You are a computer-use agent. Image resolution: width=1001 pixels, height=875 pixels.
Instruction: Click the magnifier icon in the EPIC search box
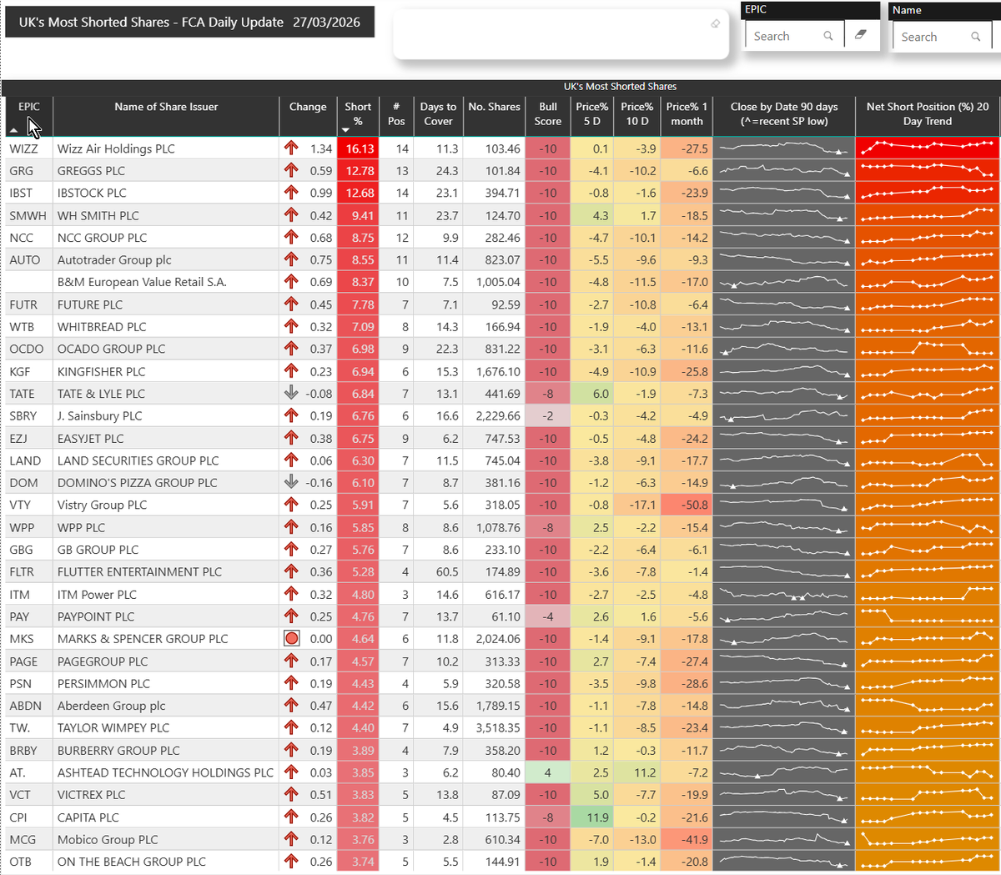pyautogui.click(x=828, y=36)
